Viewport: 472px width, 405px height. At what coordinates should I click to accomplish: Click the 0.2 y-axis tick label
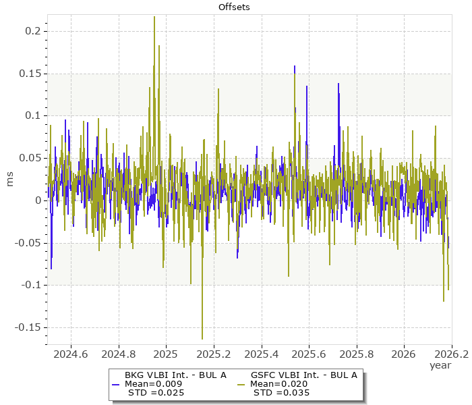tap(32, 31)
